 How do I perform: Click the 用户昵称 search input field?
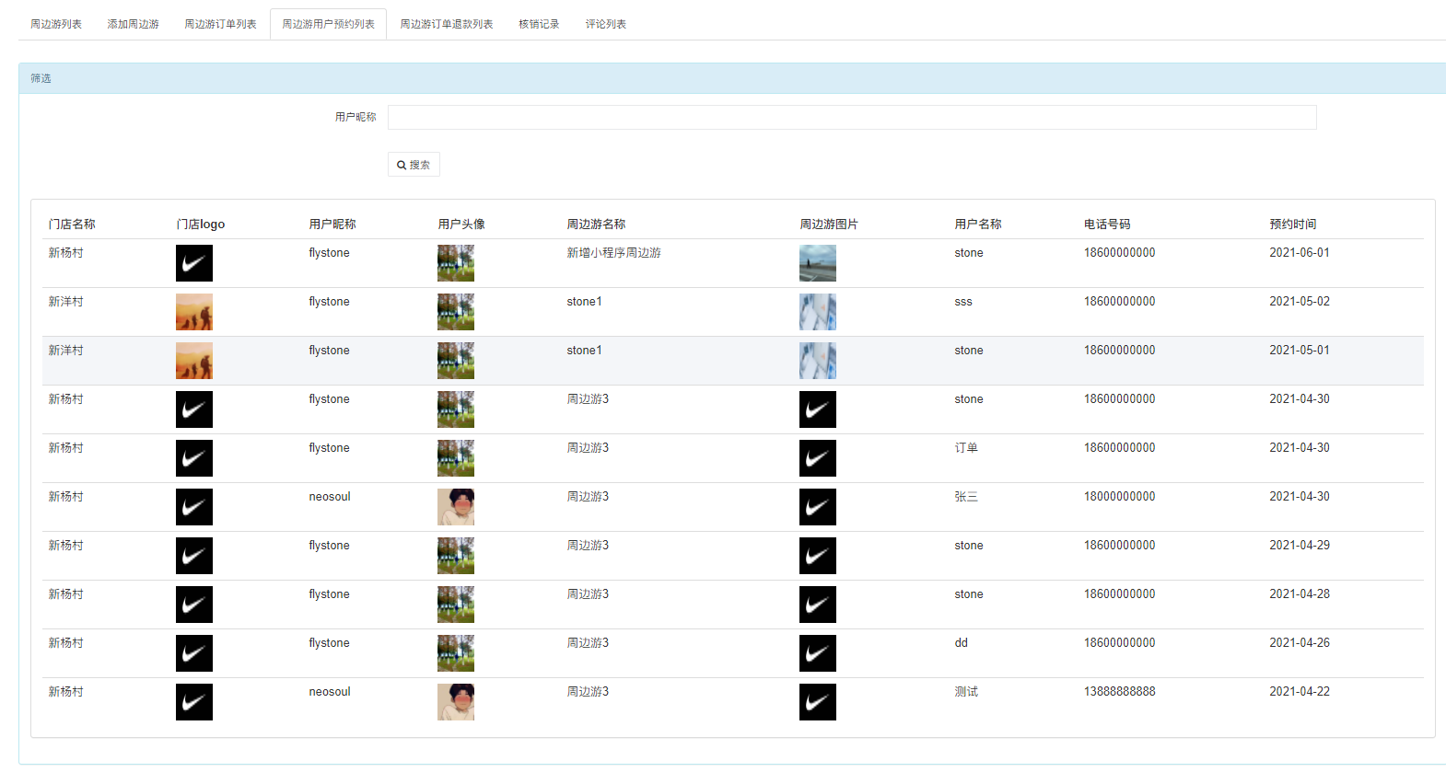click(x=852, y=117)
